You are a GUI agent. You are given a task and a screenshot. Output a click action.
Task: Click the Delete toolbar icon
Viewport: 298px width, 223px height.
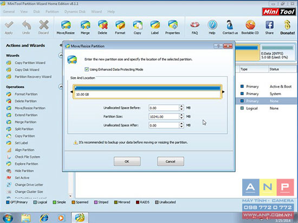pyautogui.click(x=102, y=27)
